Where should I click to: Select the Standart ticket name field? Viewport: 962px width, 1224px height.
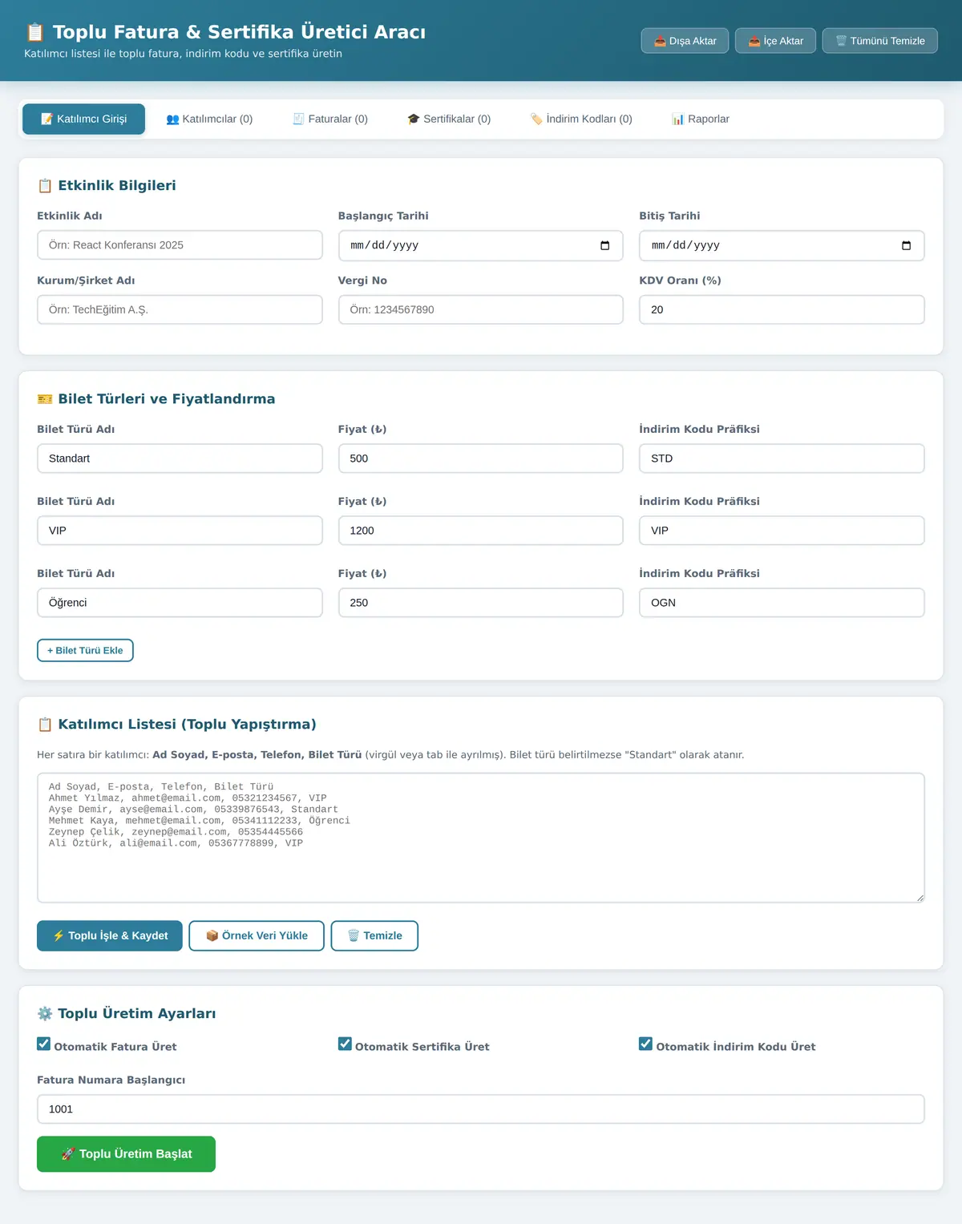tap(180, 458)
